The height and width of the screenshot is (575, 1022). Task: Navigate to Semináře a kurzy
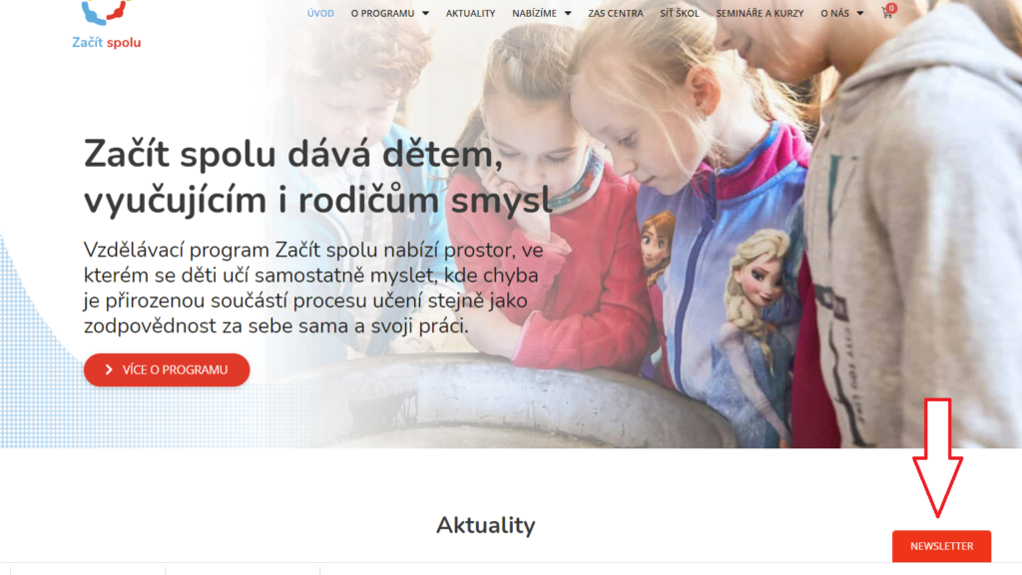pyautogui.click(x=760, y=13)
